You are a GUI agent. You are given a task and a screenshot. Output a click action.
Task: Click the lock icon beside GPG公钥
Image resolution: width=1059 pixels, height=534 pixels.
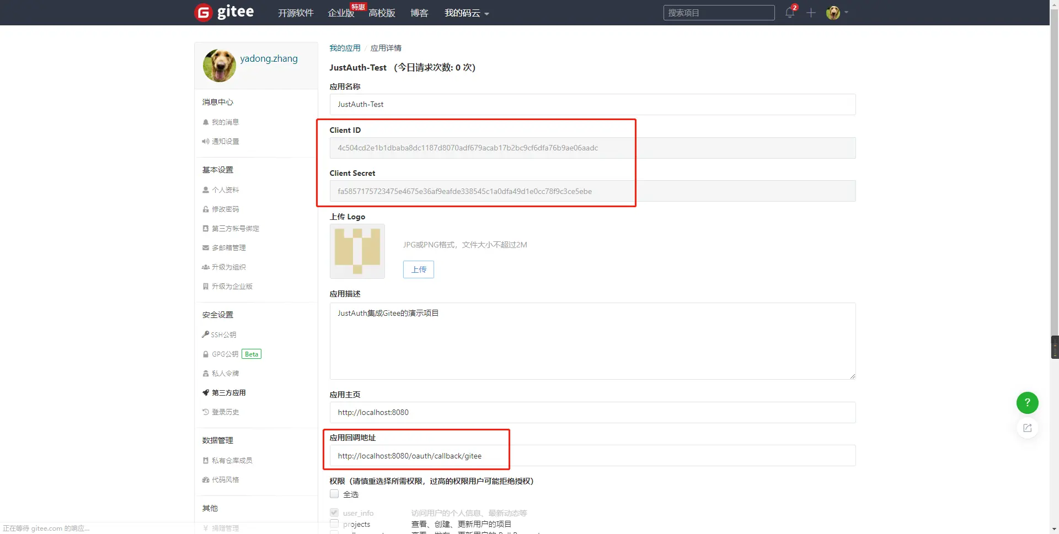click(206, 354)
